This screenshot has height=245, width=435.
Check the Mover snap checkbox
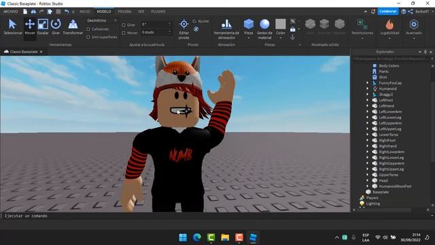pyautogui.click(x=124, y=33)
